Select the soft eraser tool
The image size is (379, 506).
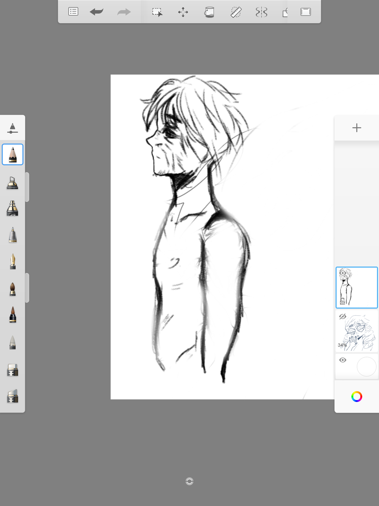click(x=13, y=396)
